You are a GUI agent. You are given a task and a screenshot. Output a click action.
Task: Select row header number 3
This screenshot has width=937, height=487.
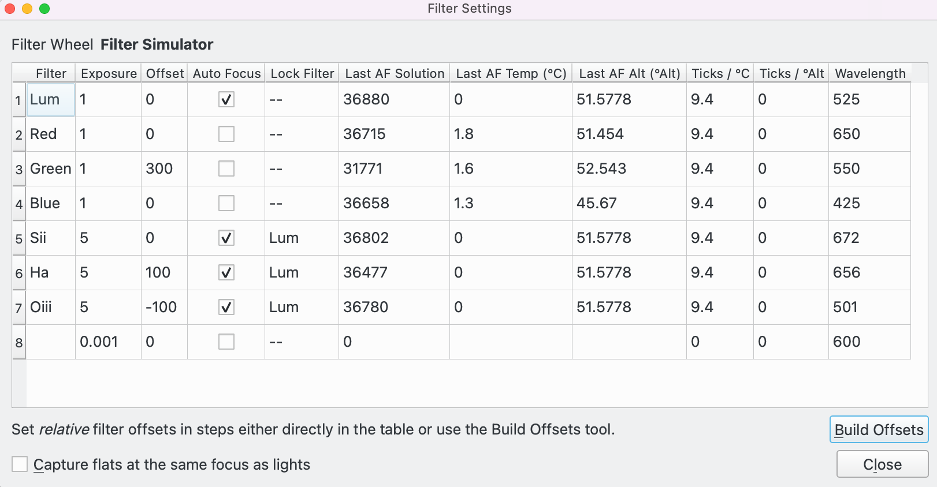tap(19, 169)
